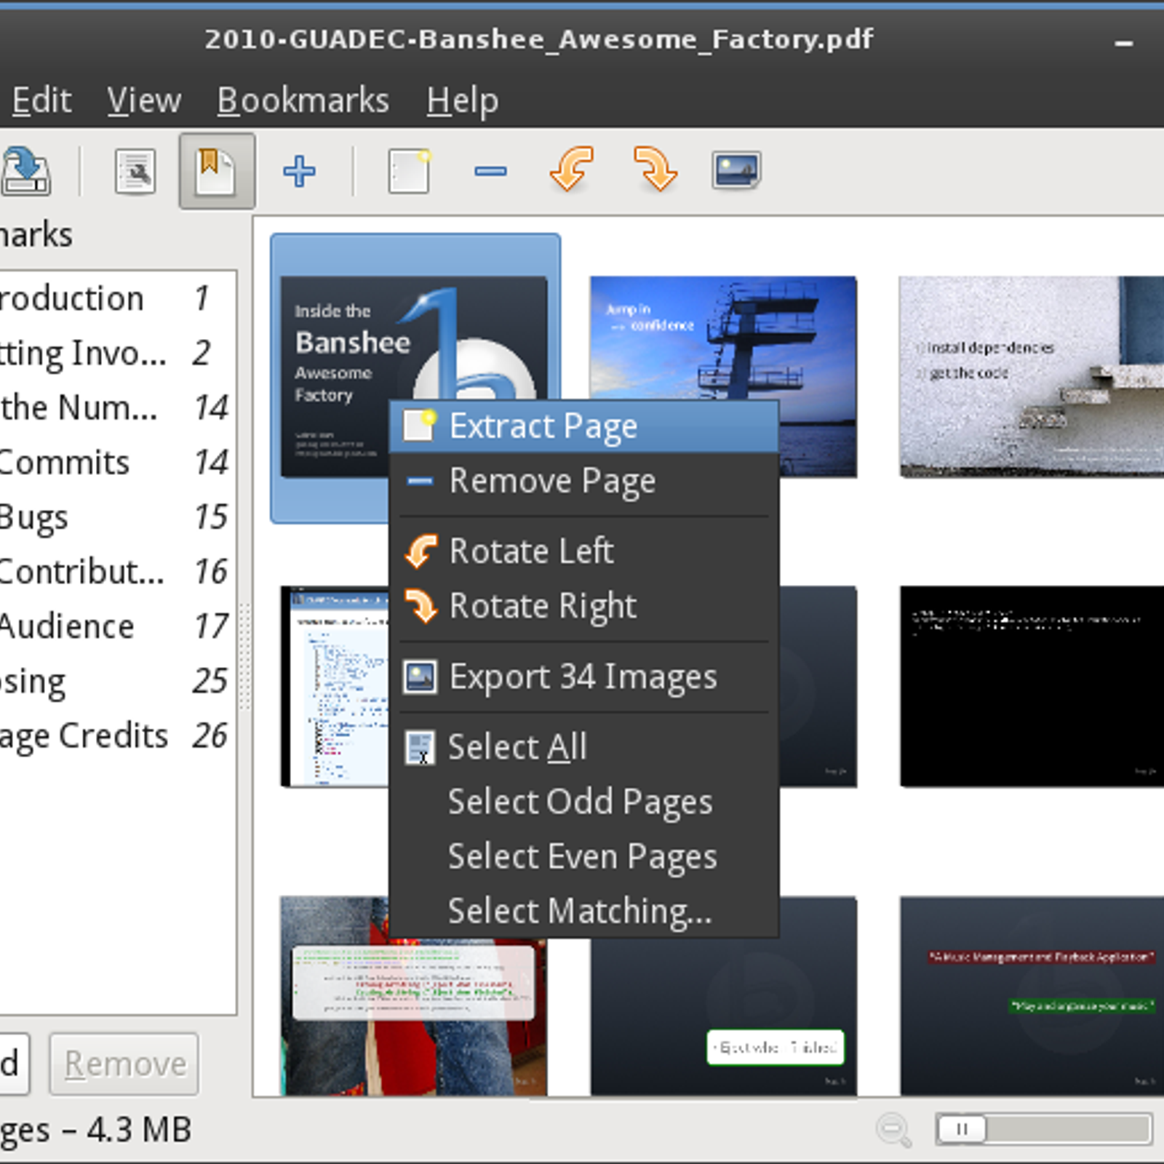Viewport: 1164px width, 1164px height.
Task: Click the zoom out magnifier icon
Action: tap(893, 1131)
